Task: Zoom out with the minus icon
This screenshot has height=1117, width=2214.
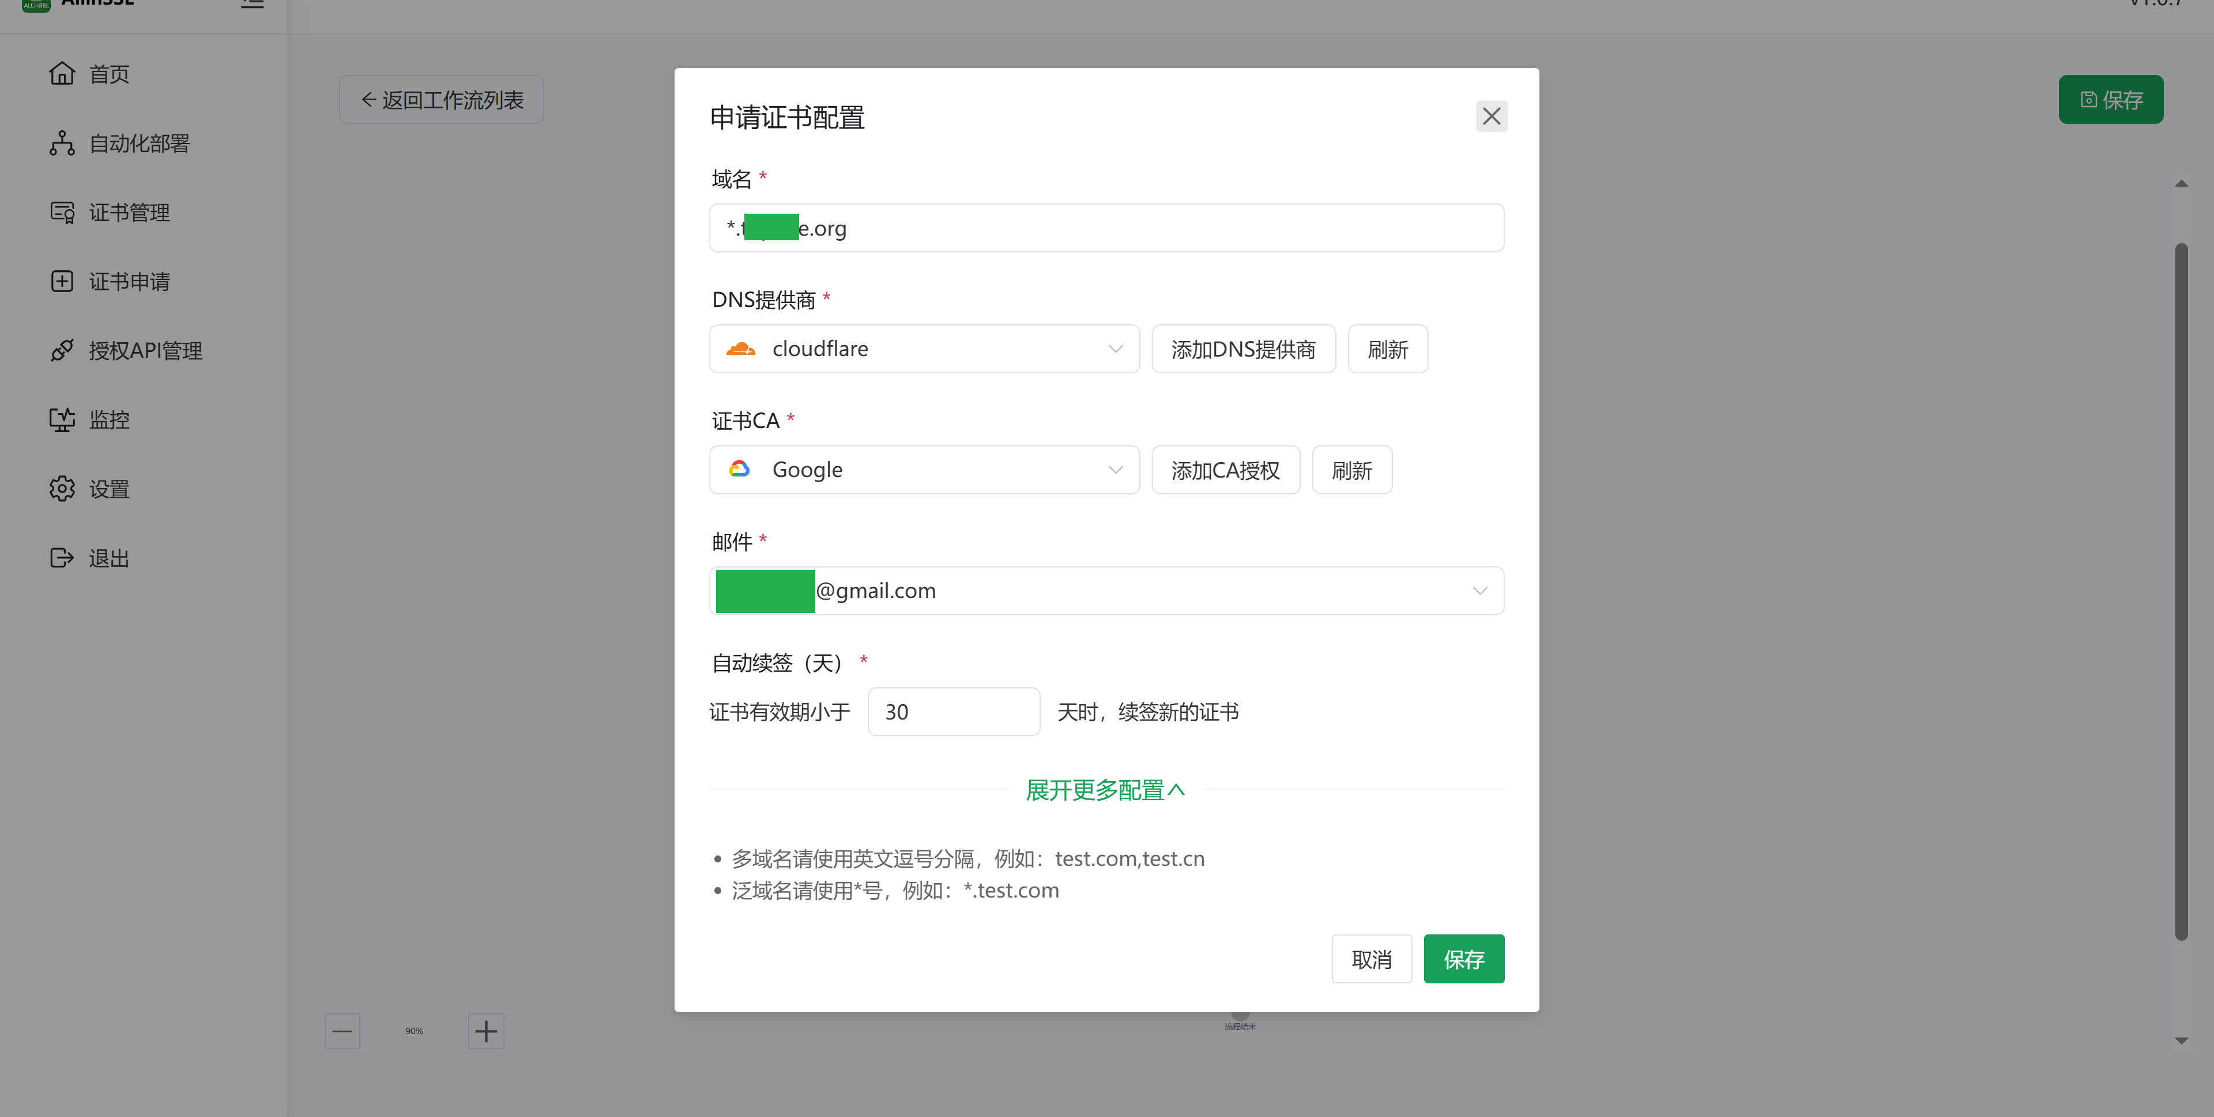Action: (x=342, y=1031)
